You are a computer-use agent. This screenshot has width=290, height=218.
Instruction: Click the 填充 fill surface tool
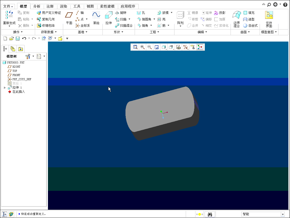point(249,13)
